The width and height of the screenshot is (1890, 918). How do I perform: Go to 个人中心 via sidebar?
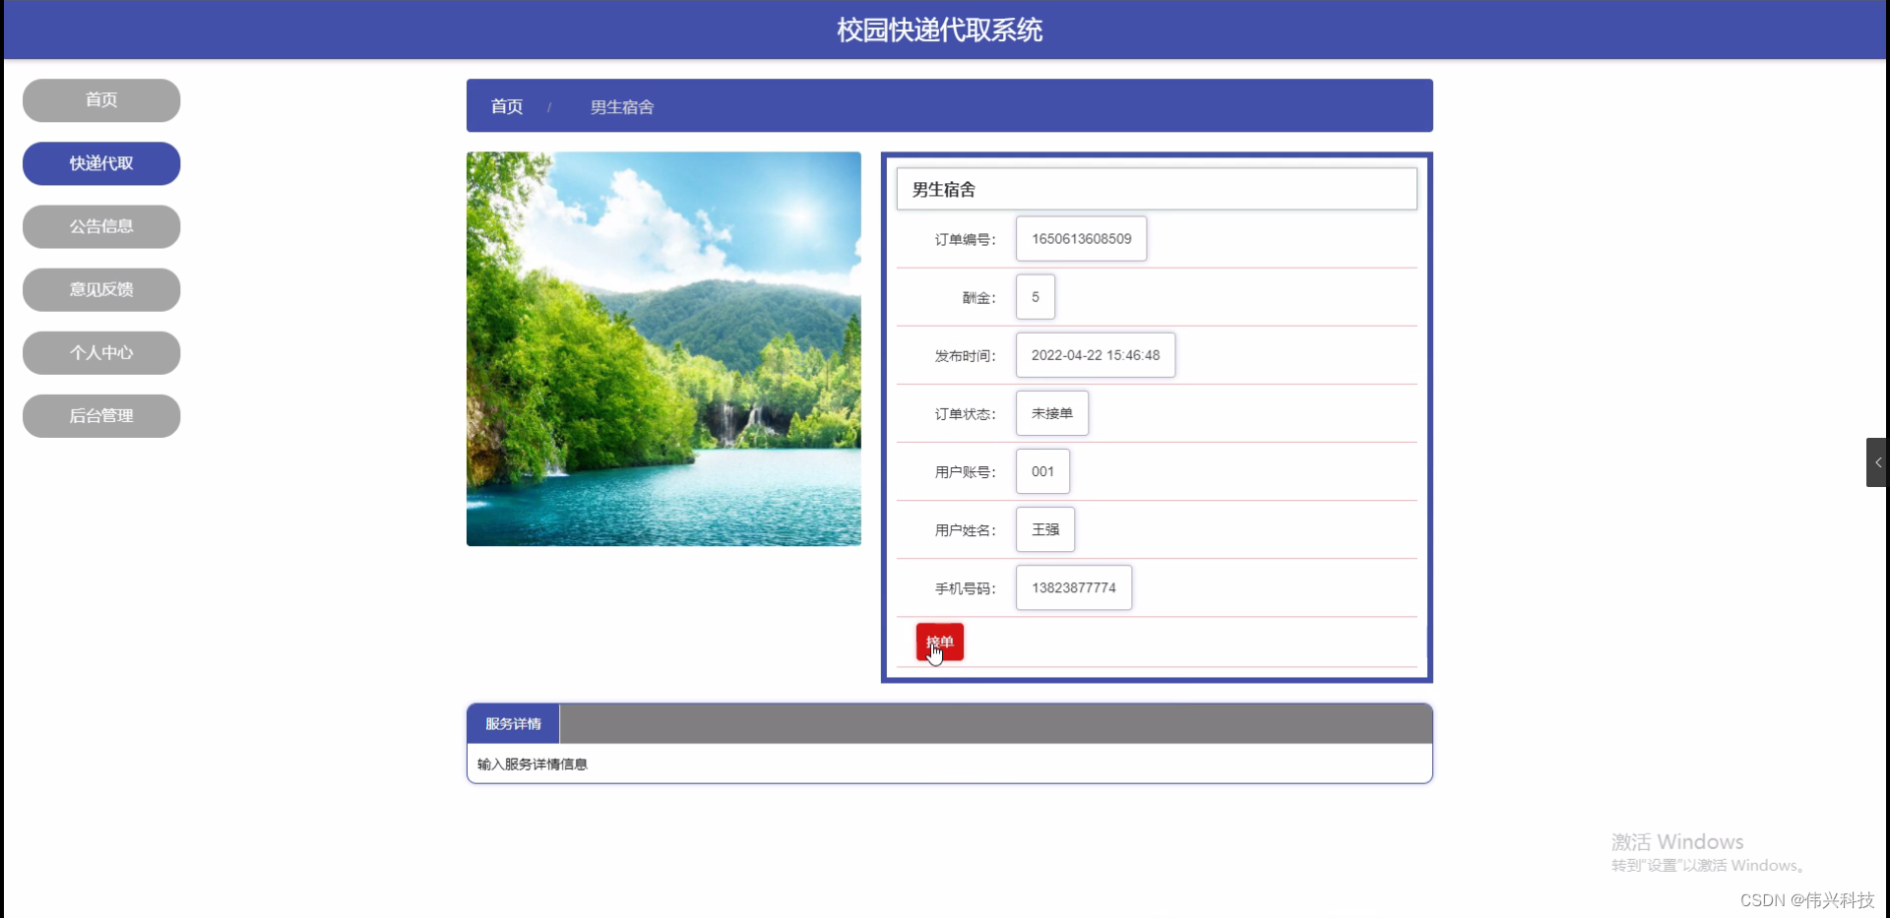click(100, 352)
